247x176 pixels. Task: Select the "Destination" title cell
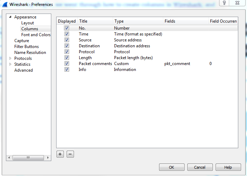tap(89, 46)
